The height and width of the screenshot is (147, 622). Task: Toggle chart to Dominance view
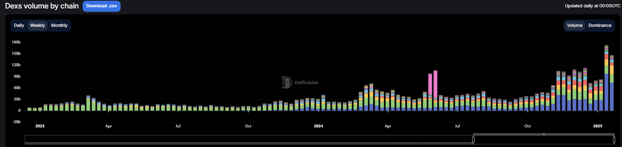point(599,25)
